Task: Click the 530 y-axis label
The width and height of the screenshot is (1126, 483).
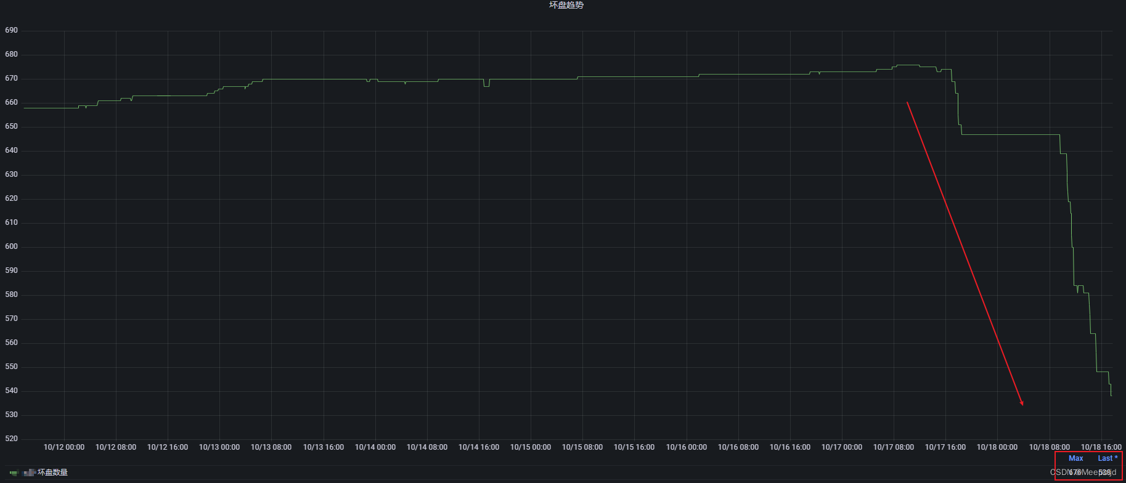Action: pos(11,415)
